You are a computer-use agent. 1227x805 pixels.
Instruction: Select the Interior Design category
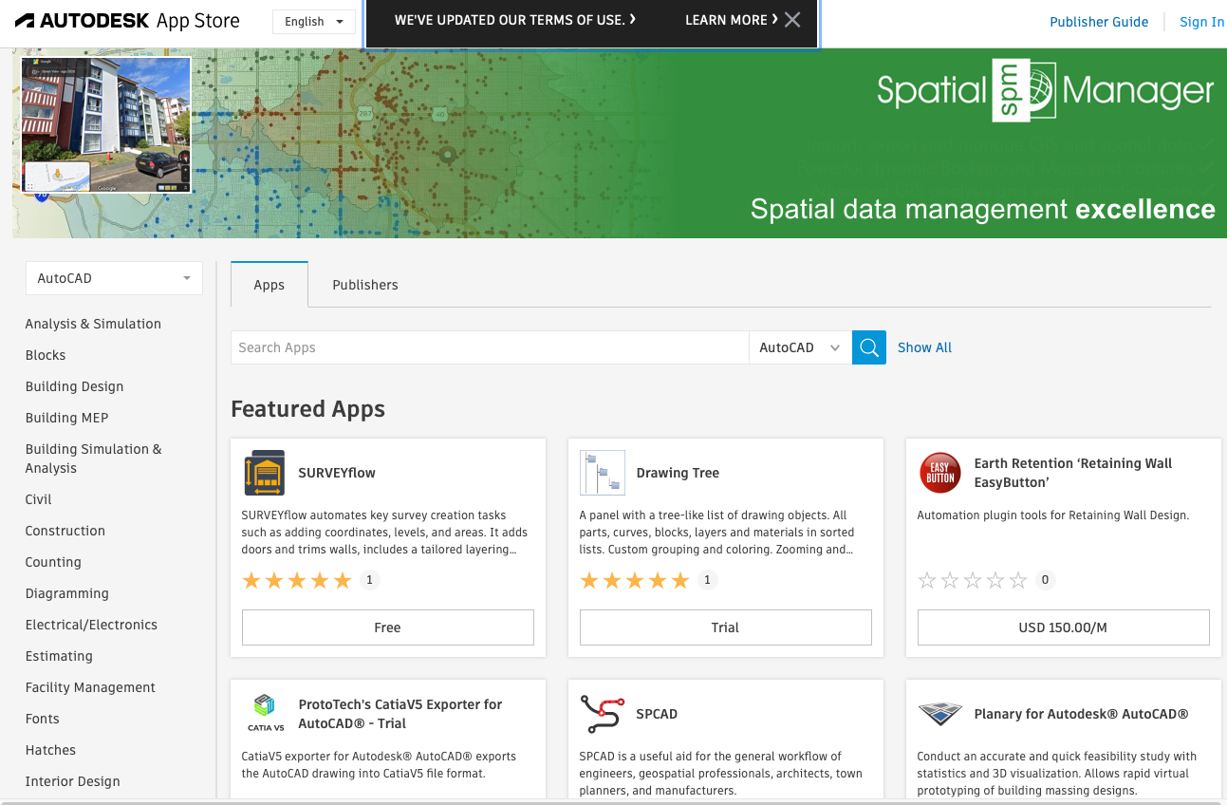(x=73, y=781)
